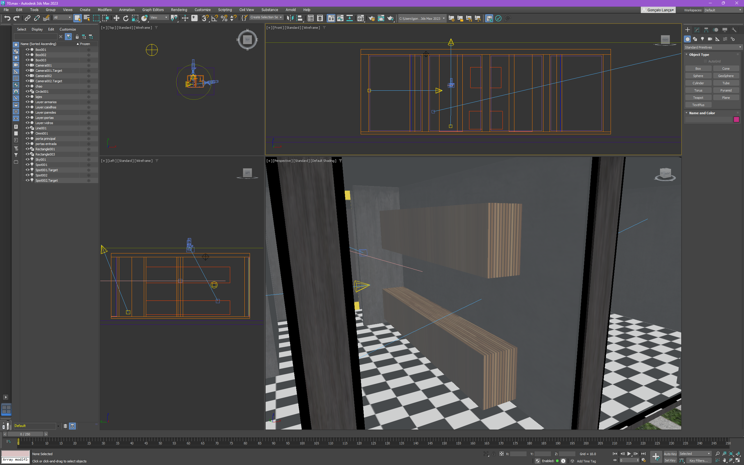Image resolution: width=744 pixels, height=465 pixels.
Task: Click the magenta object color swatch
Action: click(x=736, y=120)
